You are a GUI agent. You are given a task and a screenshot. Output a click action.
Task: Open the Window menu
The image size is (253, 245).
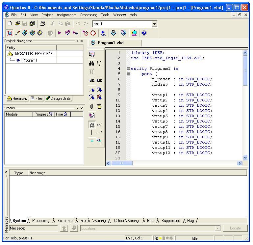[119, 15]
